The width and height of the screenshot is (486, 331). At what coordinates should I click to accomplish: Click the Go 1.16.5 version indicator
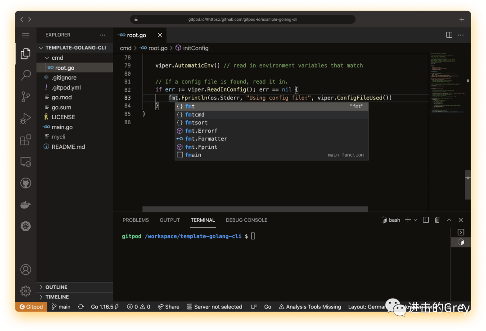pos(105,307)
